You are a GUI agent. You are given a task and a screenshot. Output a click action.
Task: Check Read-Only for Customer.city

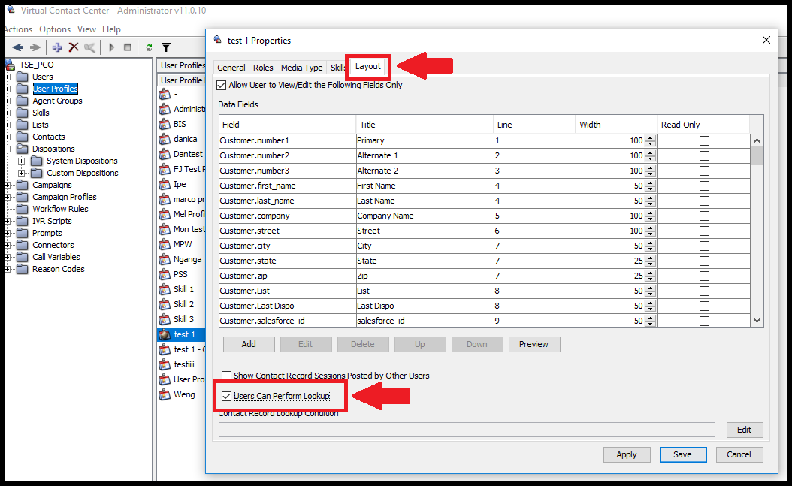[704, 246]
